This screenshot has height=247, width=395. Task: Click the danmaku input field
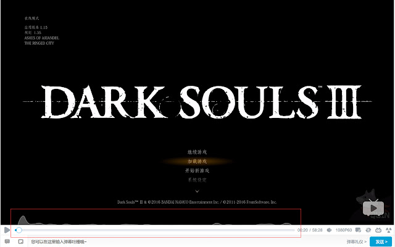click(x=186, y=241)
